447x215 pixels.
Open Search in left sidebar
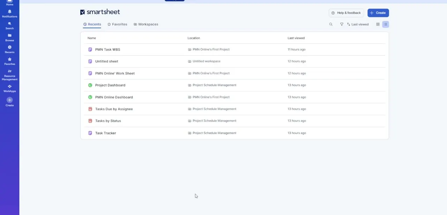[x=9, y=25]
